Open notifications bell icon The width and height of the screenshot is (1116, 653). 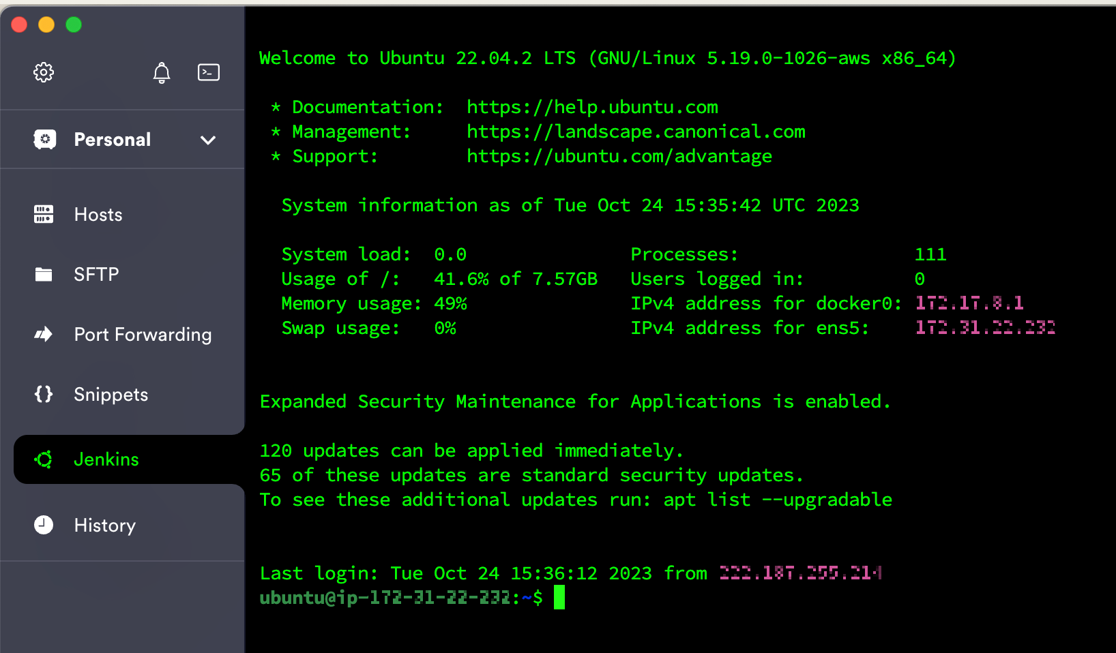point(162,72)
